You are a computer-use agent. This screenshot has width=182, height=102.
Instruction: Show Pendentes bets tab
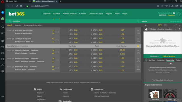click(160, 60)
